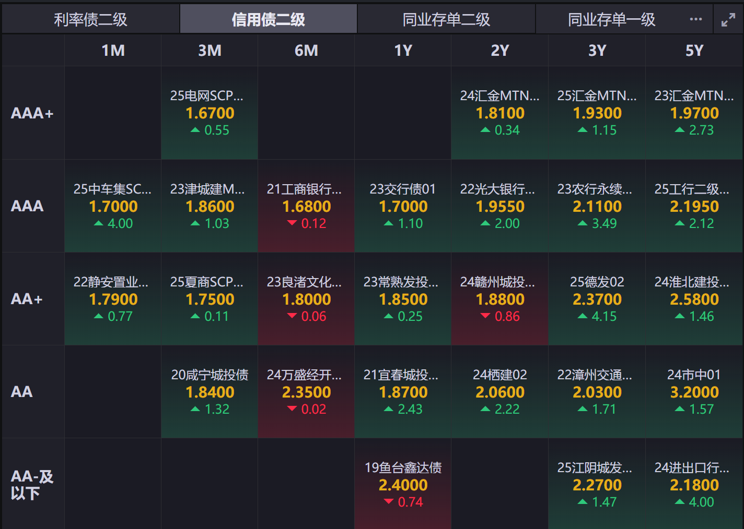Image resolution: width=744 pixels, height=529 pixels.
Task: Click the 1Y column header
Action: 403,51
